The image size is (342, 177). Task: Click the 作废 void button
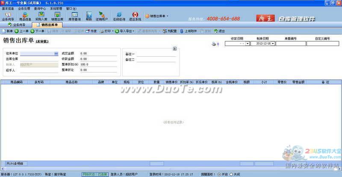pyautogui.click(x=91, y=31)
